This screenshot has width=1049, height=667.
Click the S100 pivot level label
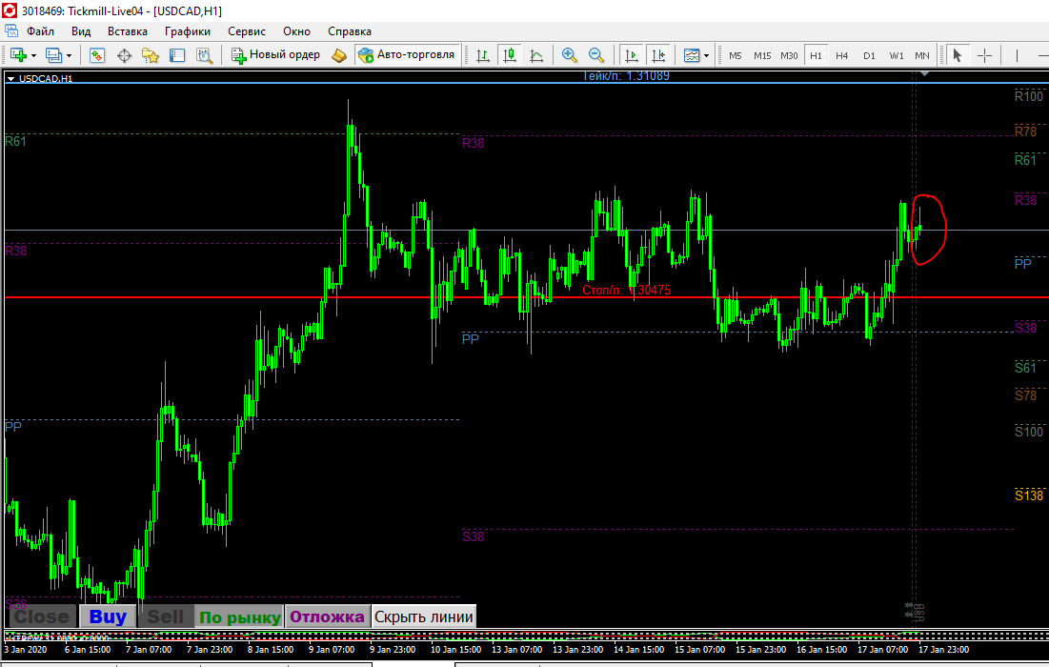[1028, 432]
